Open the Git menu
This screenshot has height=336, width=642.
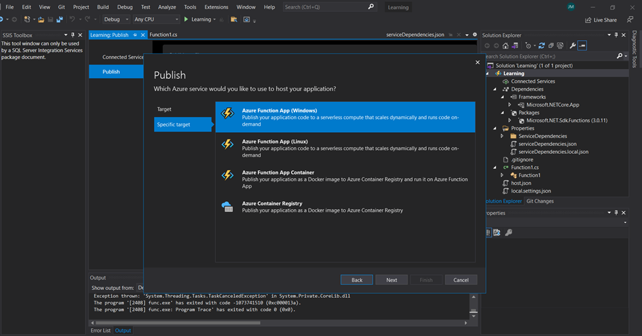[61, 7]
